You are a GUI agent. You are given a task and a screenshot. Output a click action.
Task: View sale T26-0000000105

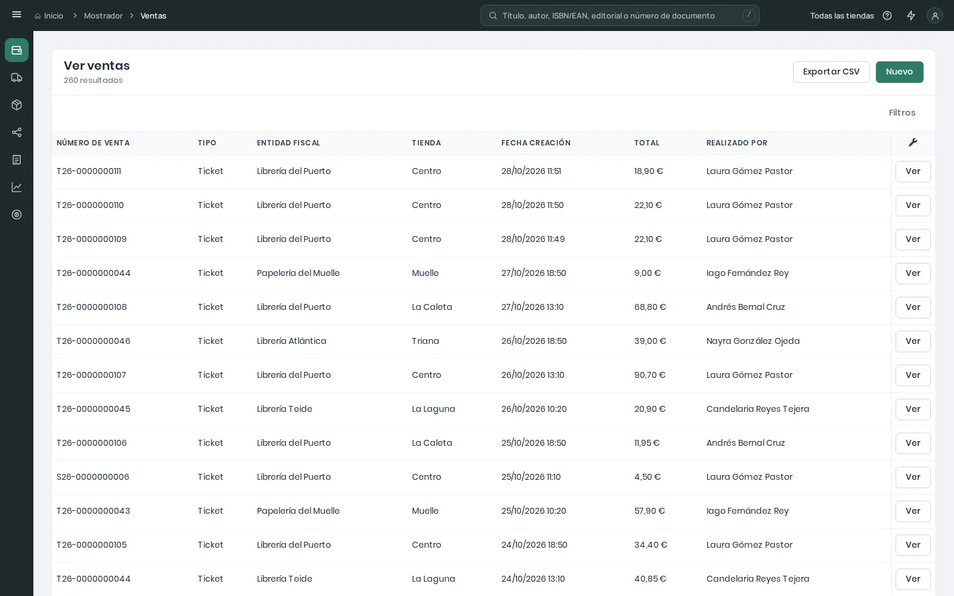[x=913, y=545]
